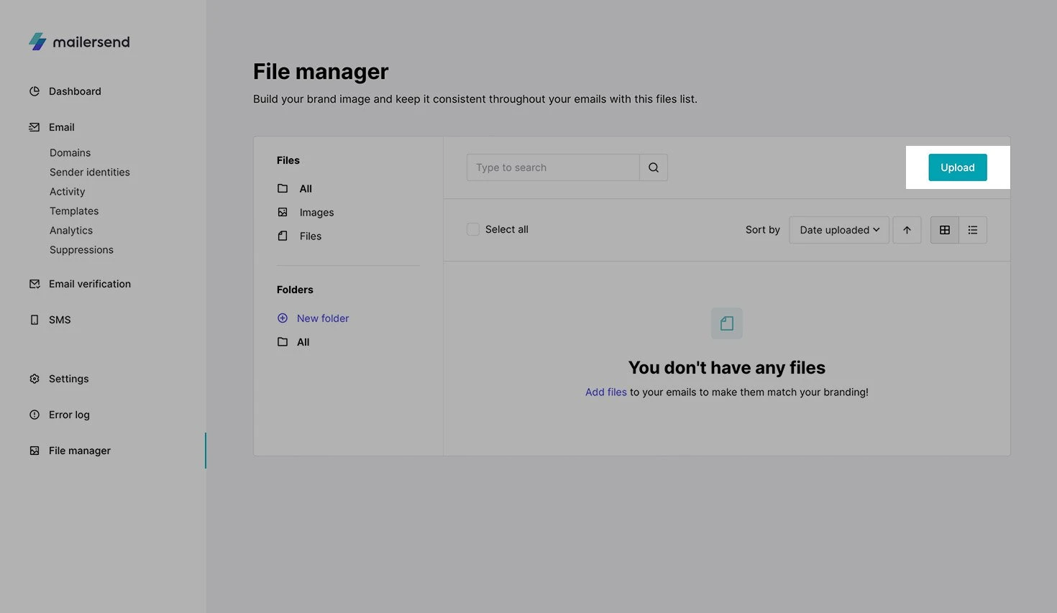Switch to grid view layout
Viewport: 1057px width, 613px height.
click(x=944, y=230)
